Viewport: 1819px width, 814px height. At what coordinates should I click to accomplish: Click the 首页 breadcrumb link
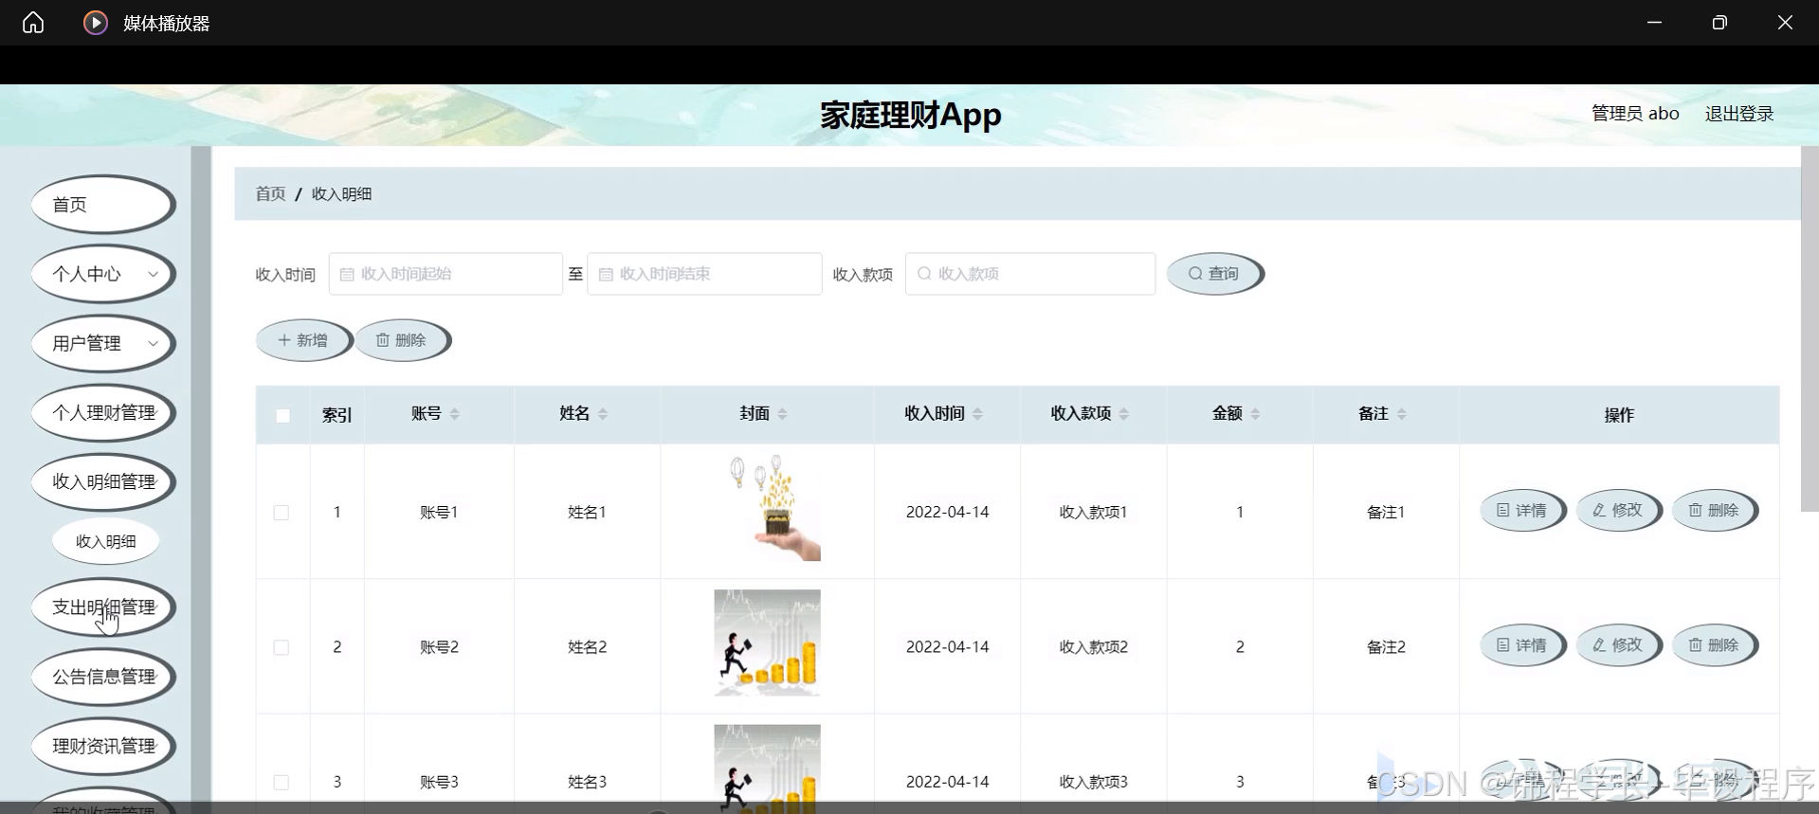[x=270, y=193]
